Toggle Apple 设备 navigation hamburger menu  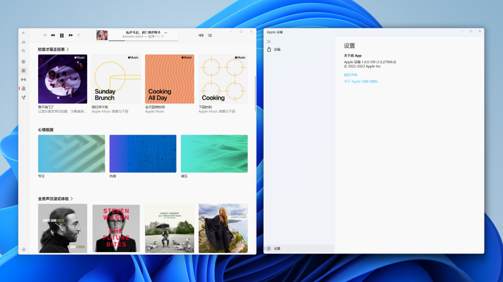click(x=269, y=41)
